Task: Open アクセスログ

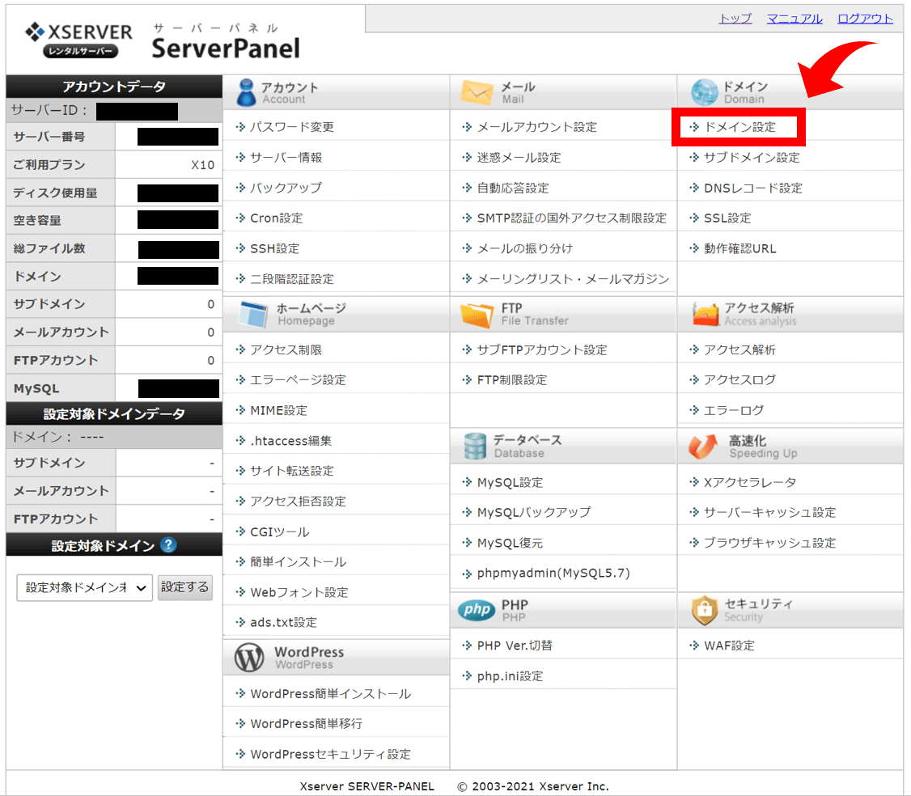Action: [x=739, y=380]
